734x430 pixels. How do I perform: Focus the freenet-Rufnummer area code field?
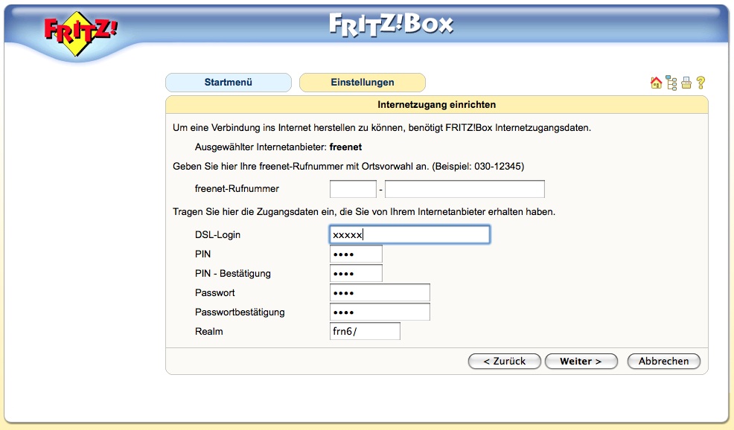353,189
